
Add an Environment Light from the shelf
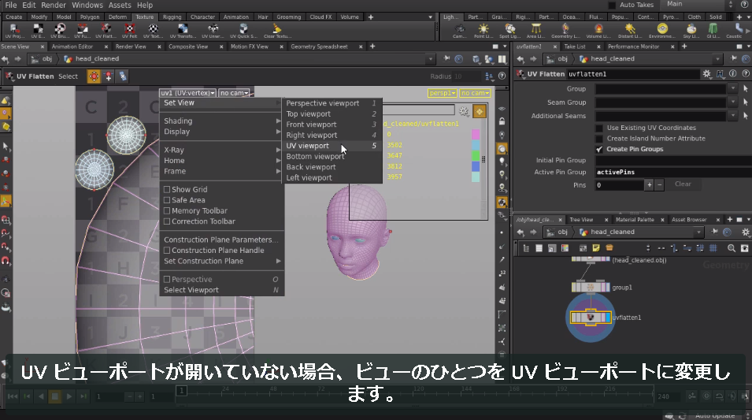coord(662,32)
